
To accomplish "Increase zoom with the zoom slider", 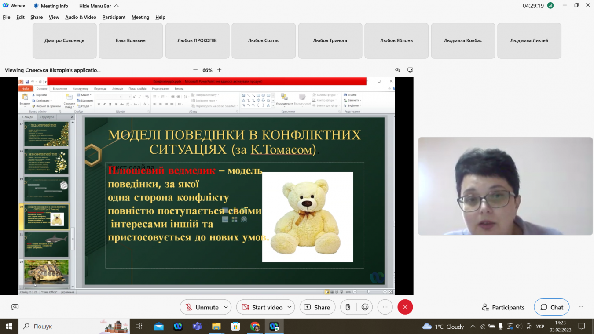I will (x=385, y=291).
